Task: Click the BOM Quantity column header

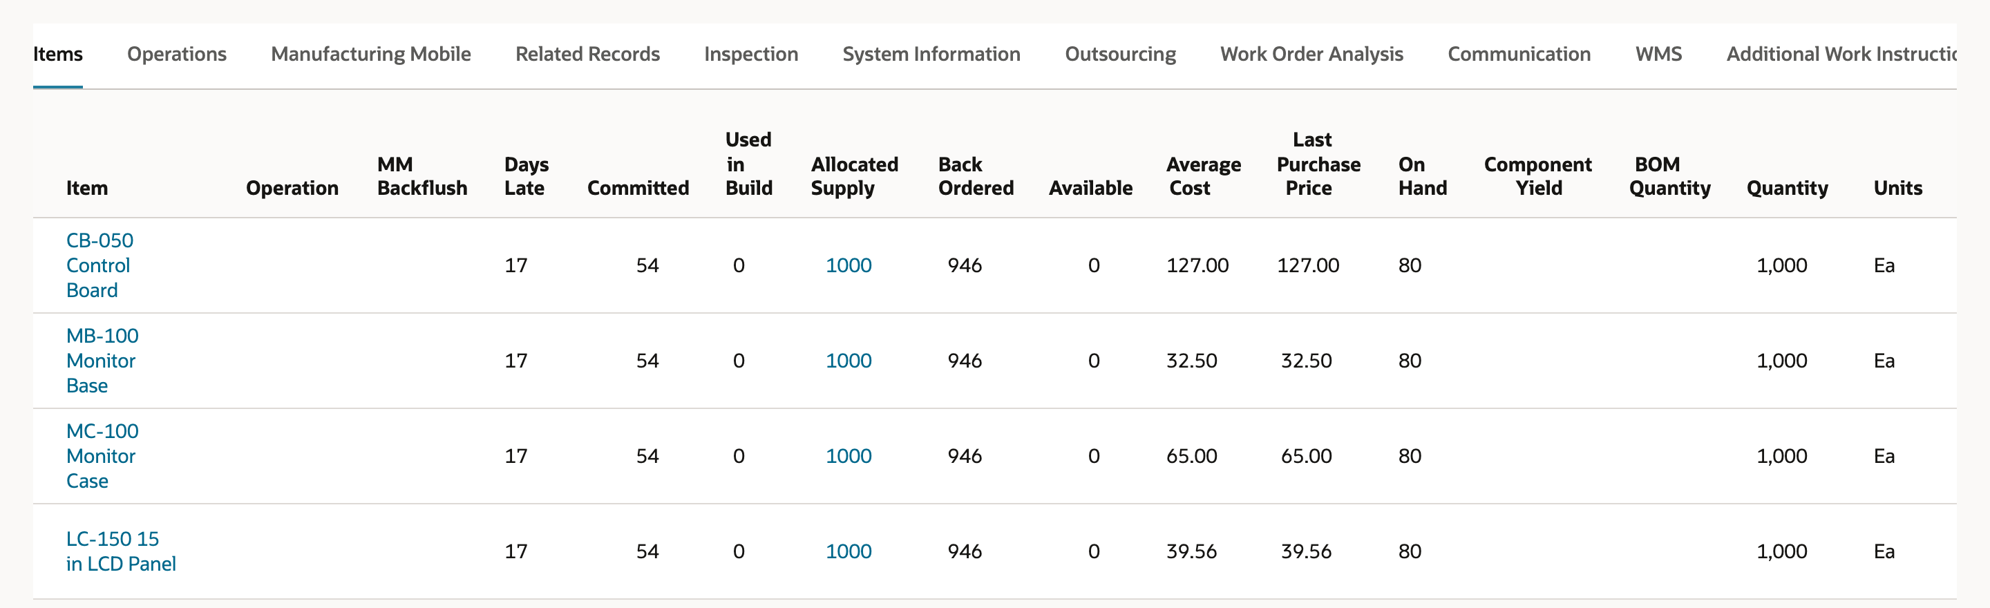Action: [1669, 176]
